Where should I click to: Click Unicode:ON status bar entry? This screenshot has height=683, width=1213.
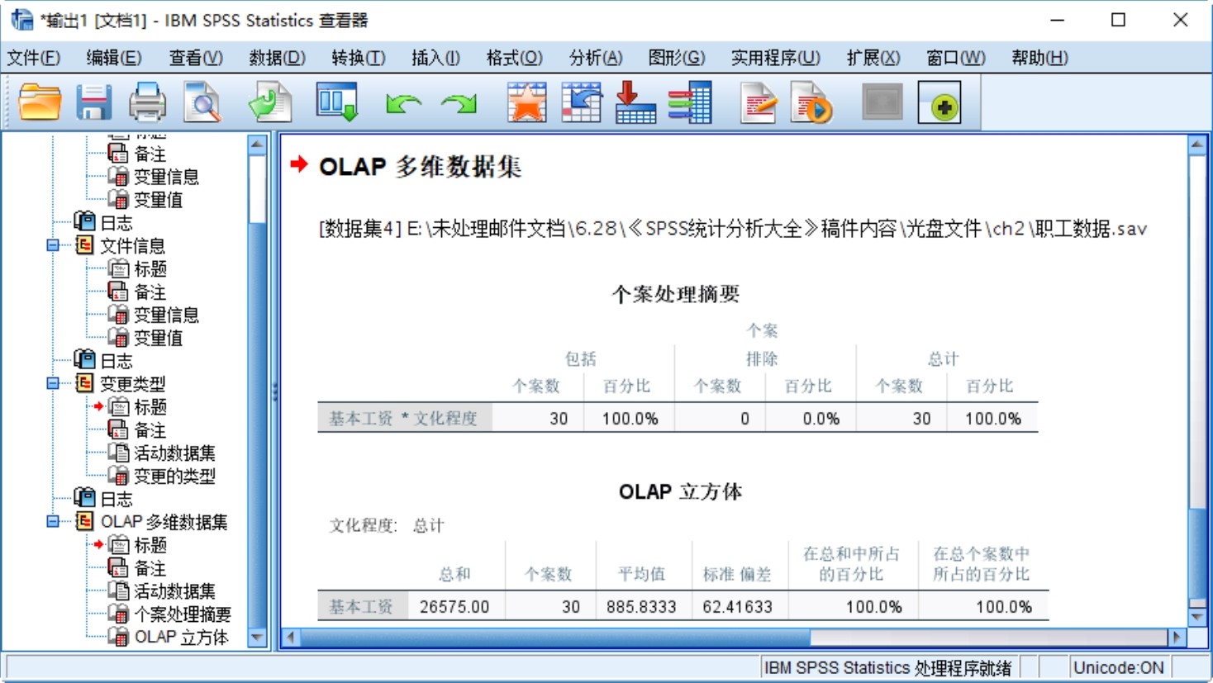point(1118,667)
